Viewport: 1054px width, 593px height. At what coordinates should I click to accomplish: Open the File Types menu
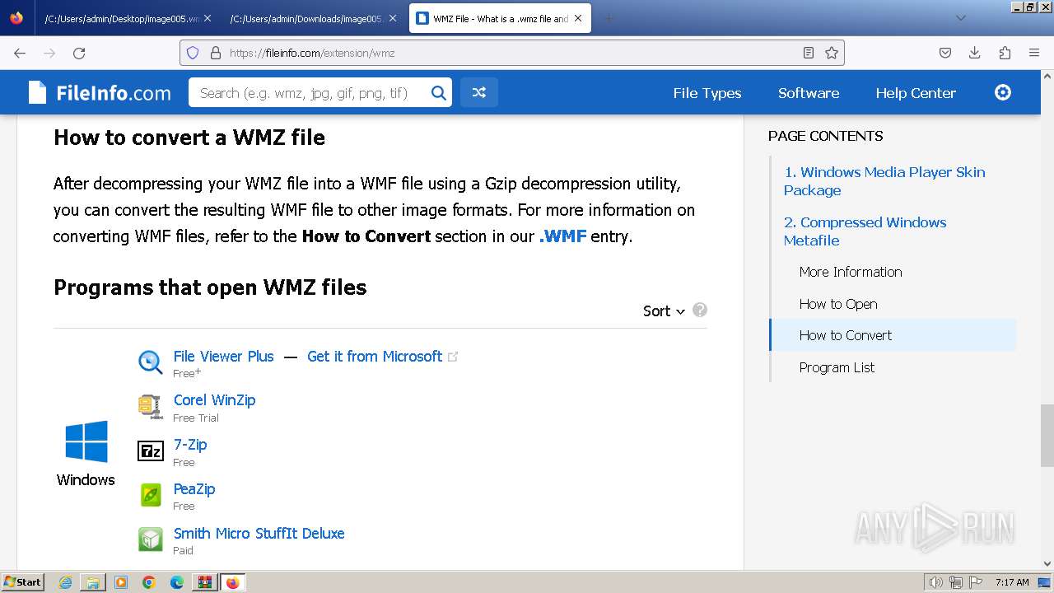707,93
